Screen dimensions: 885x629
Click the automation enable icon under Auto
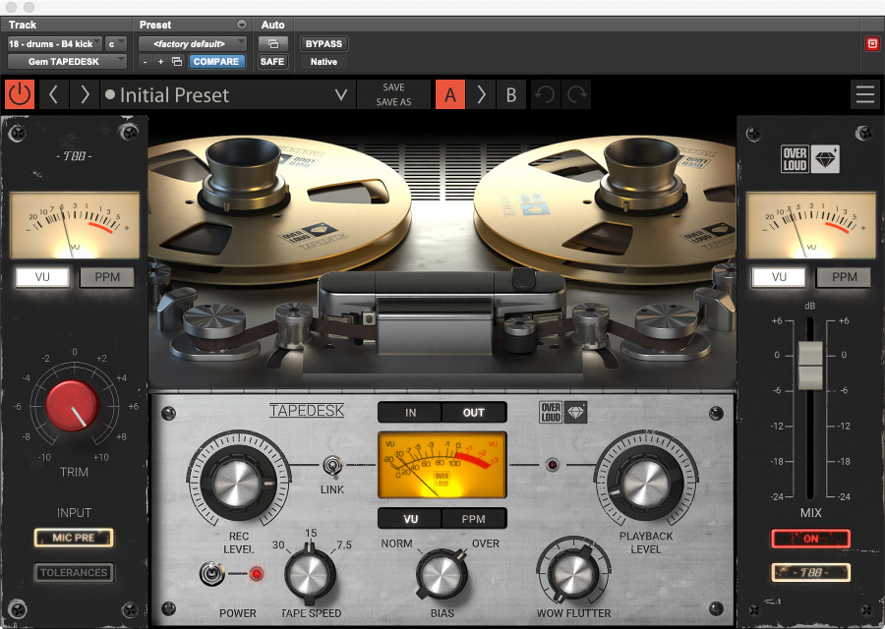tap(273, 44)
